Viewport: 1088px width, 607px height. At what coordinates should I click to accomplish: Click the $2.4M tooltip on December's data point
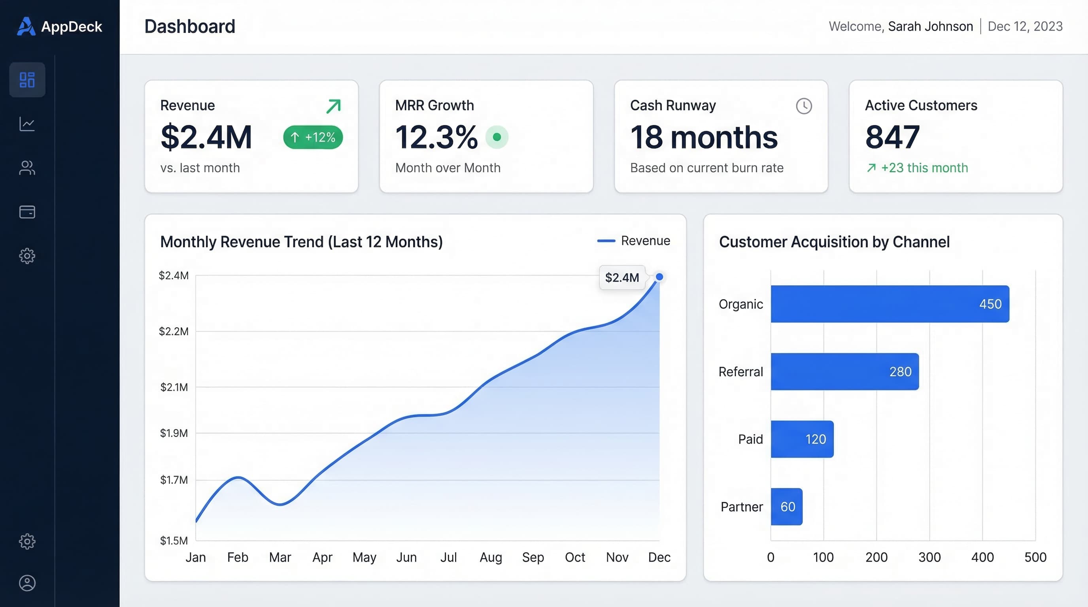(622, 278)
